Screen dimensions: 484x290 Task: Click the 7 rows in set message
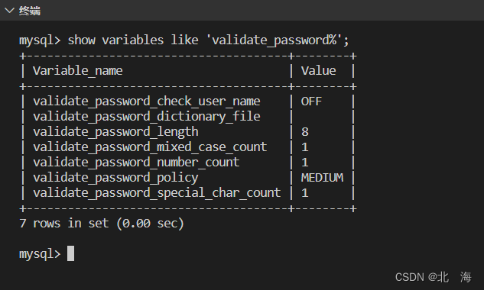pos(102,224)
